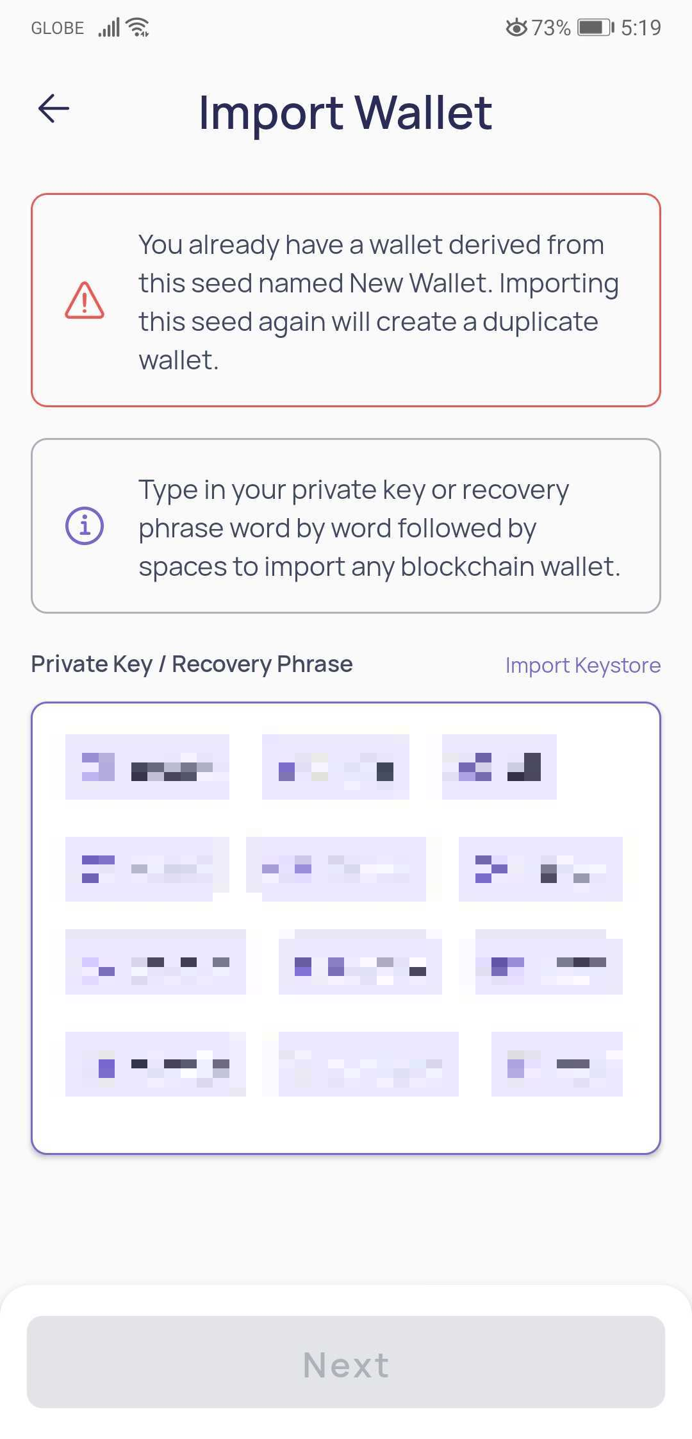Tap the back arrow
Viewport: 692px width, 1439px height.
click(x=54, y=108)
